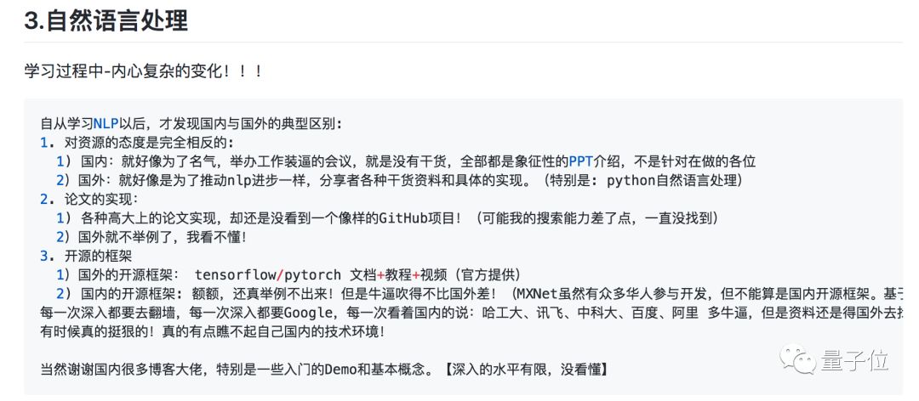
Task: Click the WeChat logo watermark icon
Action: point(799,359)
